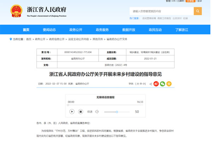This screenshot has width=212, height=142.
Task: Open the 要闻动态 navigation tab
Action: (x=49, y=30)
